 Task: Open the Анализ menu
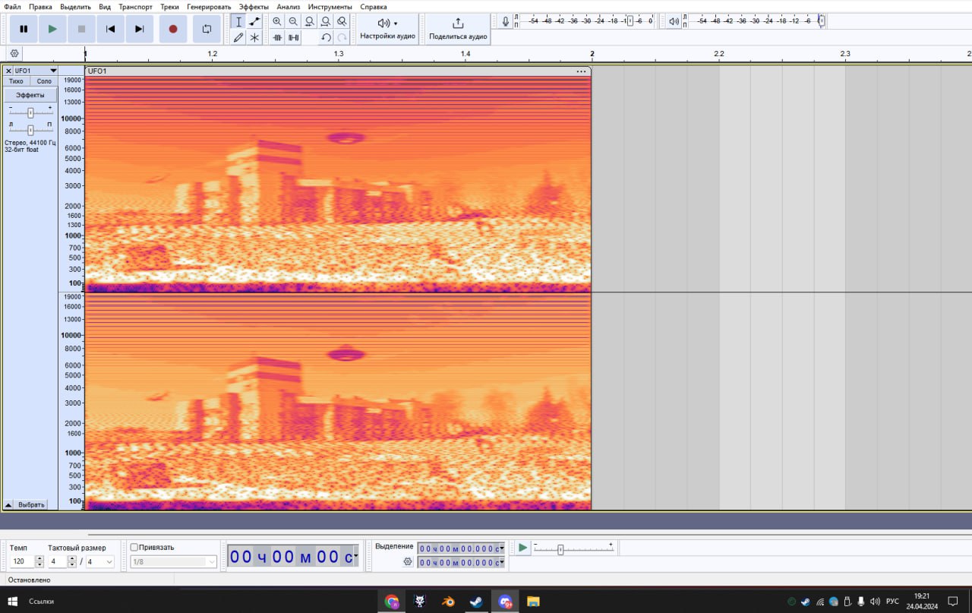(x=289, y=7)
